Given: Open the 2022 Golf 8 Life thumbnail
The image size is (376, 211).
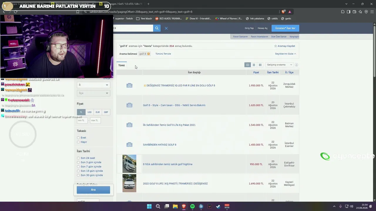Looking at the screenshot, I should (x=129, y=183).
